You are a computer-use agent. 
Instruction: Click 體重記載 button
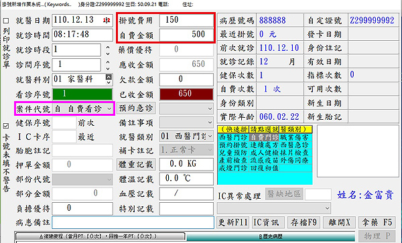coord(136,165)
